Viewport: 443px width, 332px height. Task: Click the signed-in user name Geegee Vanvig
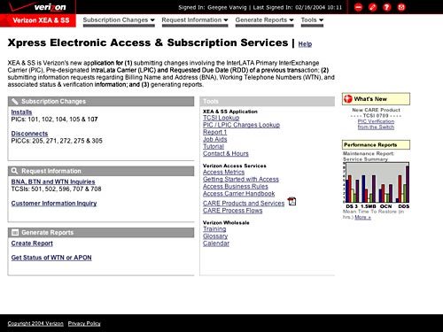click(x=227, y=7)
